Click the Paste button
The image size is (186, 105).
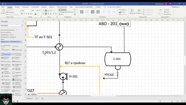[x=3, y=12]
